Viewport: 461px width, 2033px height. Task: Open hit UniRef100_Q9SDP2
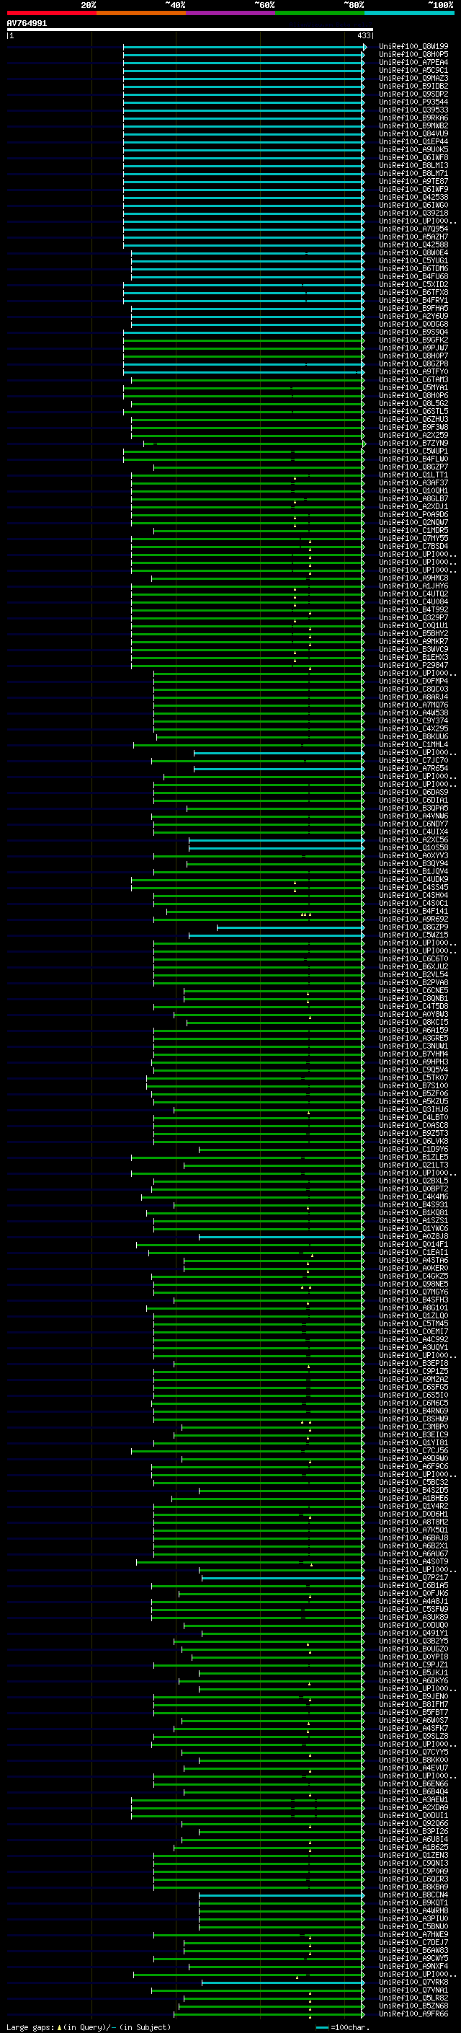413,94
